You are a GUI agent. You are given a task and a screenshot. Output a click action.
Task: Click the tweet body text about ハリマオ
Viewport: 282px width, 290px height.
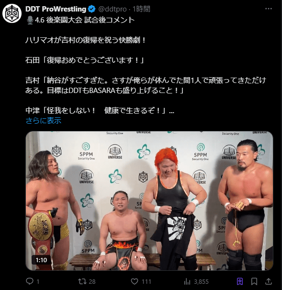(86, 40)
